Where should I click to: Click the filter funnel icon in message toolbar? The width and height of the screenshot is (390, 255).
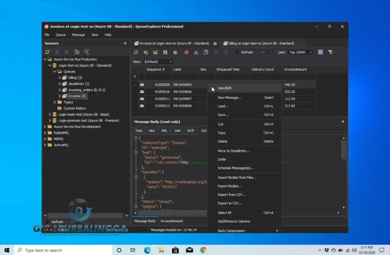(330, 52)
